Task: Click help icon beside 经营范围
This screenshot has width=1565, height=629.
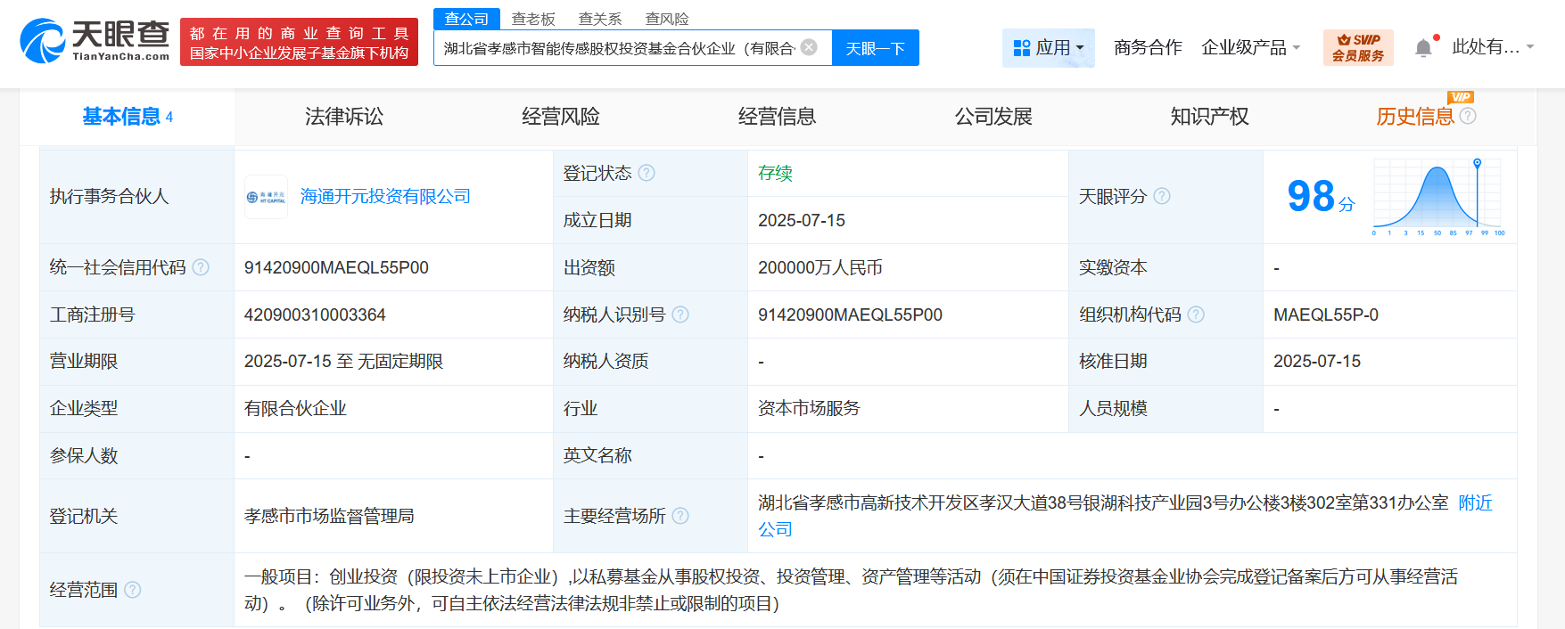Action: 133,590
